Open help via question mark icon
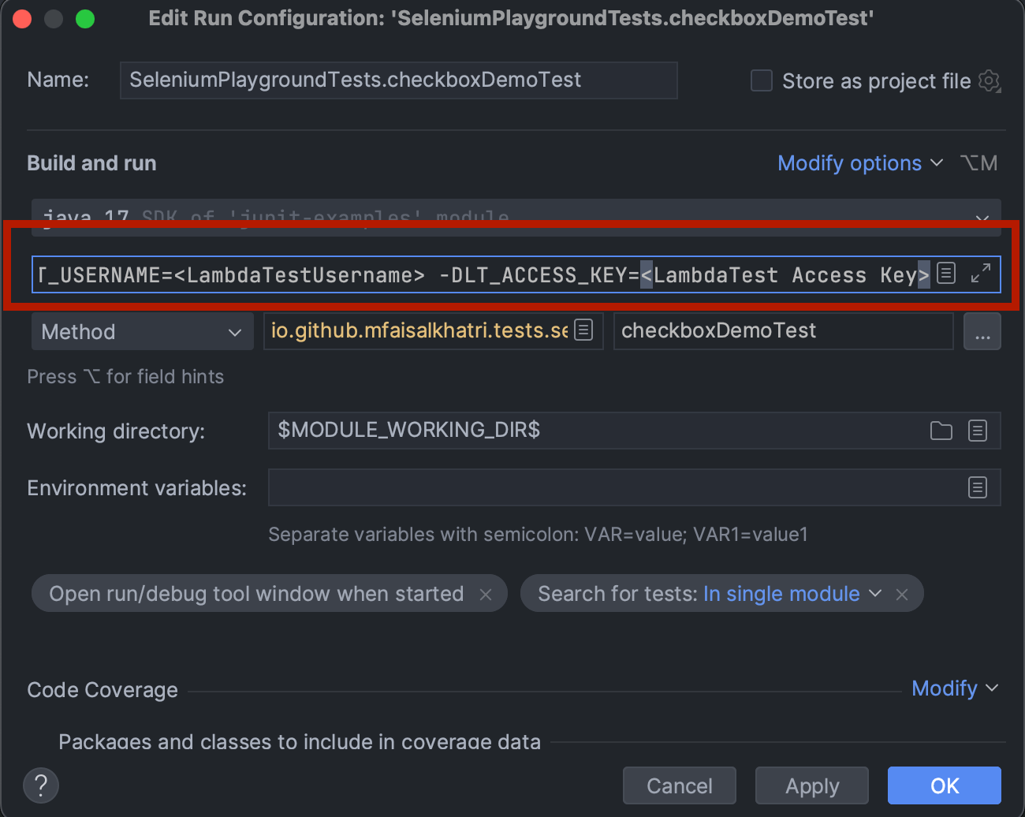Screen dimensions: 1025x817 [x=40, y=785]
